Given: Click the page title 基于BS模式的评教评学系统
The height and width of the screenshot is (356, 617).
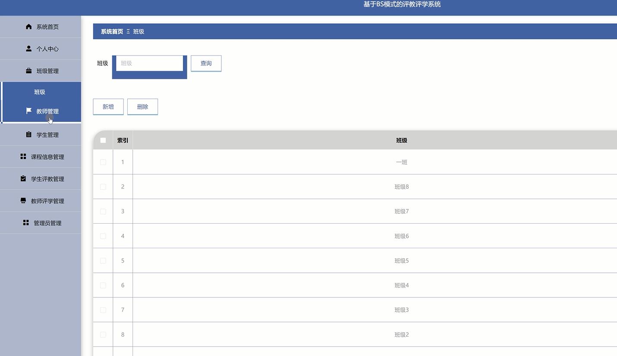Looking at the screenshot, I should coord(402,4).
